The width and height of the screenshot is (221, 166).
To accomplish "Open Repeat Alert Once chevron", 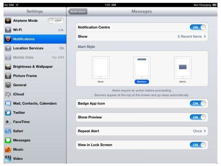I will tap(205, 131).
